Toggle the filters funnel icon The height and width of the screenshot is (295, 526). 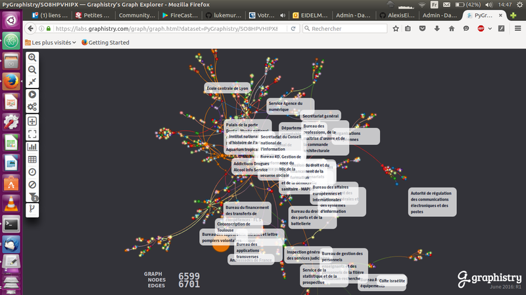click(33, 197)
